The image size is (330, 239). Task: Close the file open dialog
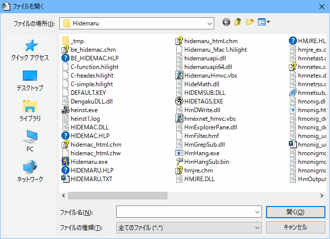coord(322,7)
